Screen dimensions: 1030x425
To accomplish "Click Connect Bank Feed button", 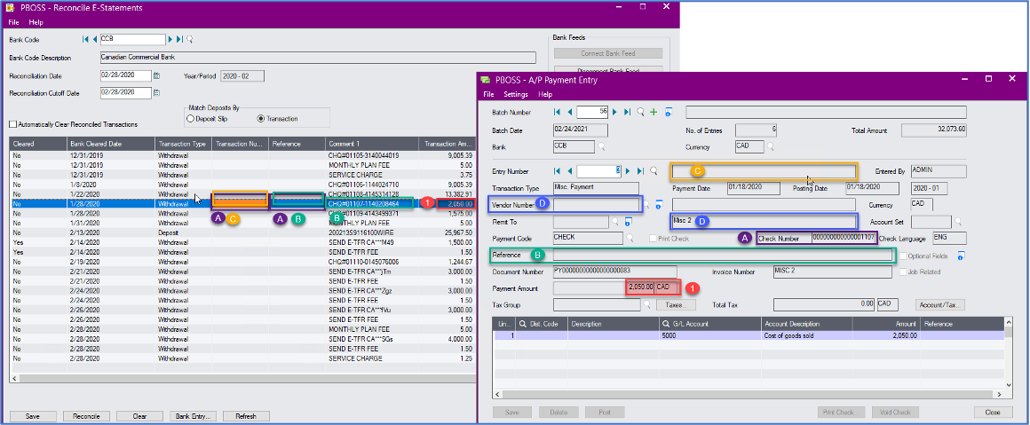I will tap(608, 54).
